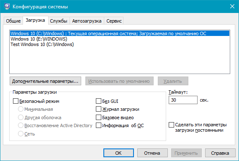Click the Применить button
239x161 pixels.
point(186,153)
